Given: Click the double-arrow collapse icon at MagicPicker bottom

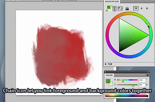Looking at the screenshot, I should click(x=106, y=64).
